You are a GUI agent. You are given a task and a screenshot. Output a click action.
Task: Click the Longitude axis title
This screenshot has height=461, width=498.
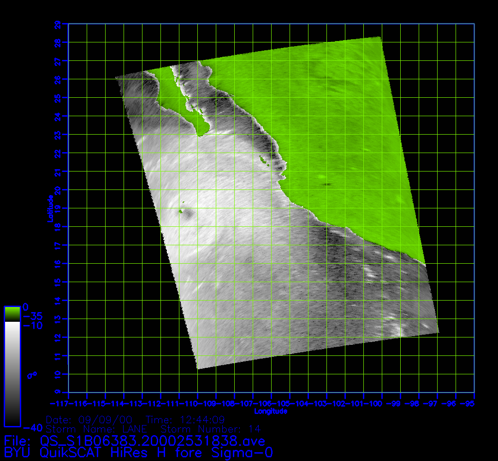pyautogui.click(x=271, y=411)
